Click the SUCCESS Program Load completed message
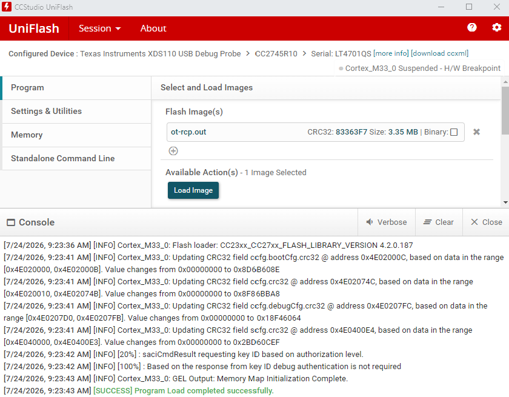 click(184, 391)
